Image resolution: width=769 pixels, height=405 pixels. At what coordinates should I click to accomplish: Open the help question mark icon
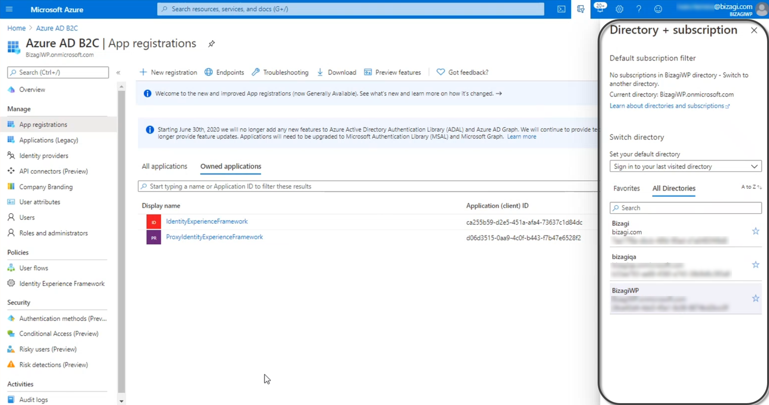point(639,9)
